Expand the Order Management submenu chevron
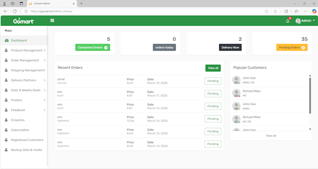Screen dimensions: 318x169 click(x=44, y=60)
